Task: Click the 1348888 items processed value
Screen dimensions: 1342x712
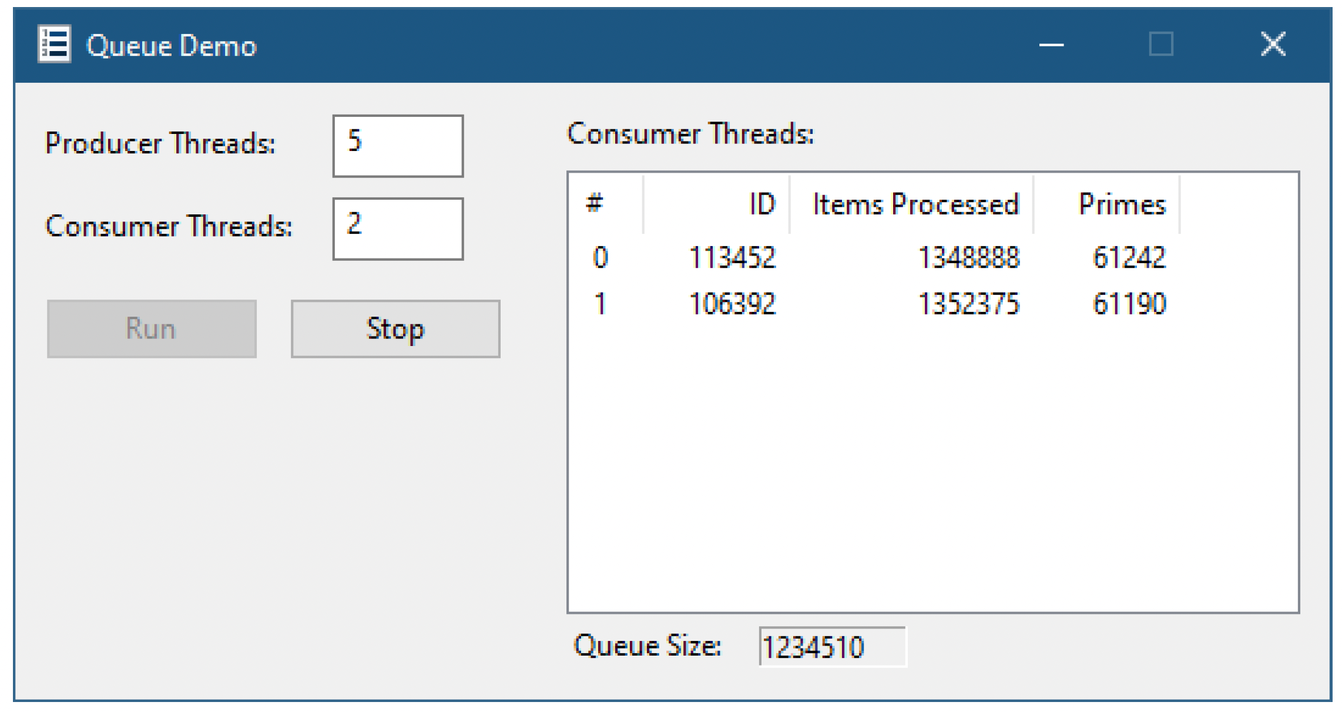Action: tap(968, 257)
